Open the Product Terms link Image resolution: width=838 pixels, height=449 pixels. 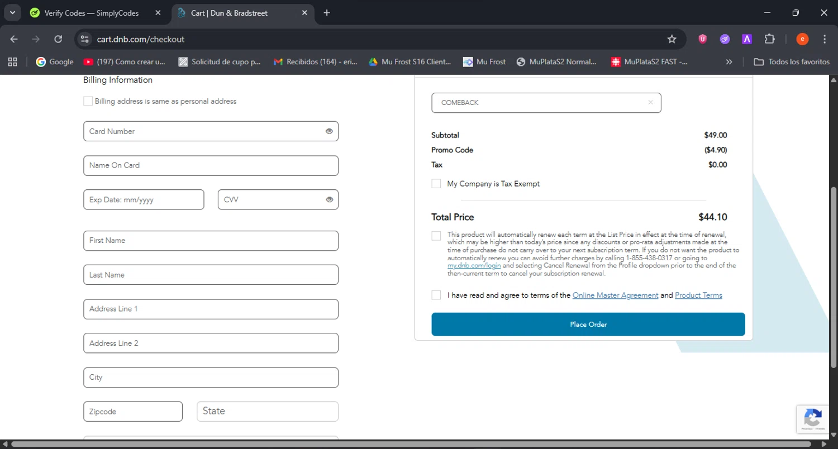[x=698, y=295]
